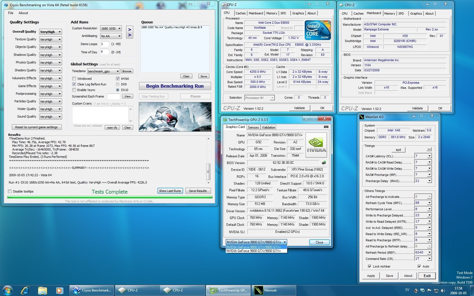Image resolution: width=474 pixels, height=296 pixels.
Task: Click Show Last Runs button
Action: click(x=170, y=191)
